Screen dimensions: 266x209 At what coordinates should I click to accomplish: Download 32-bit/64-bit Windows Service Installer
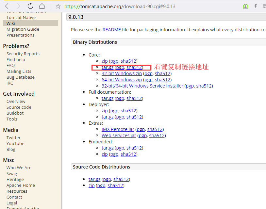tap(142, 86)
